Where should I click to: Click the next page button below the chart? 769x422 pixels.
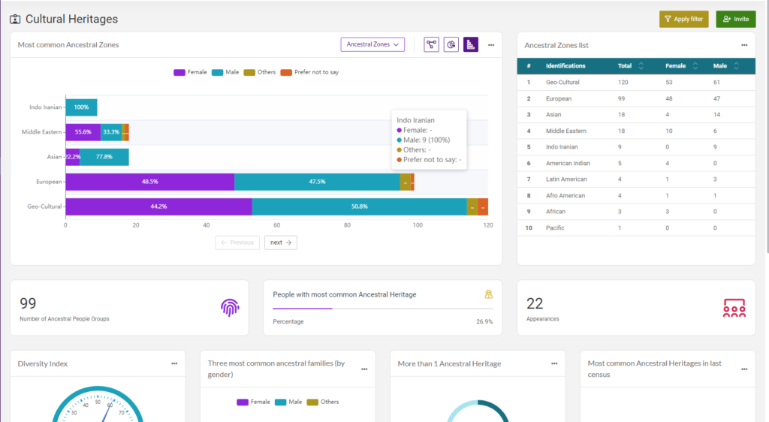coord(281,243)
